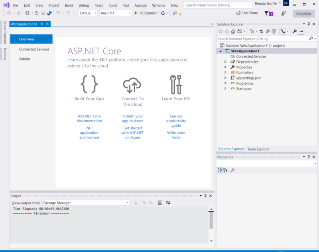Image resolution: width=319 pixels, height=252 pixels.
Task: Switch to the Team Explorer tab
Action: tap(258, 149)
